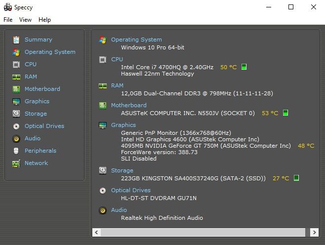The image size is (325, 245).
Task: Click the motherboard 53 °C temperature reading
Action: click(270, 113)
